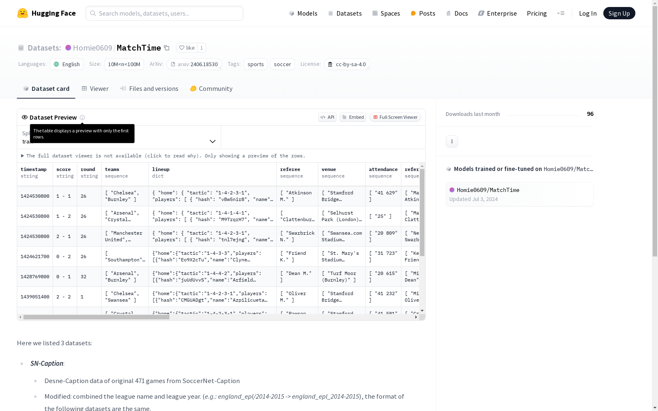Open the Homie0609/MatchTime model card
The height and width of the screenshot is (411, 658).
[x=519, y=194]
